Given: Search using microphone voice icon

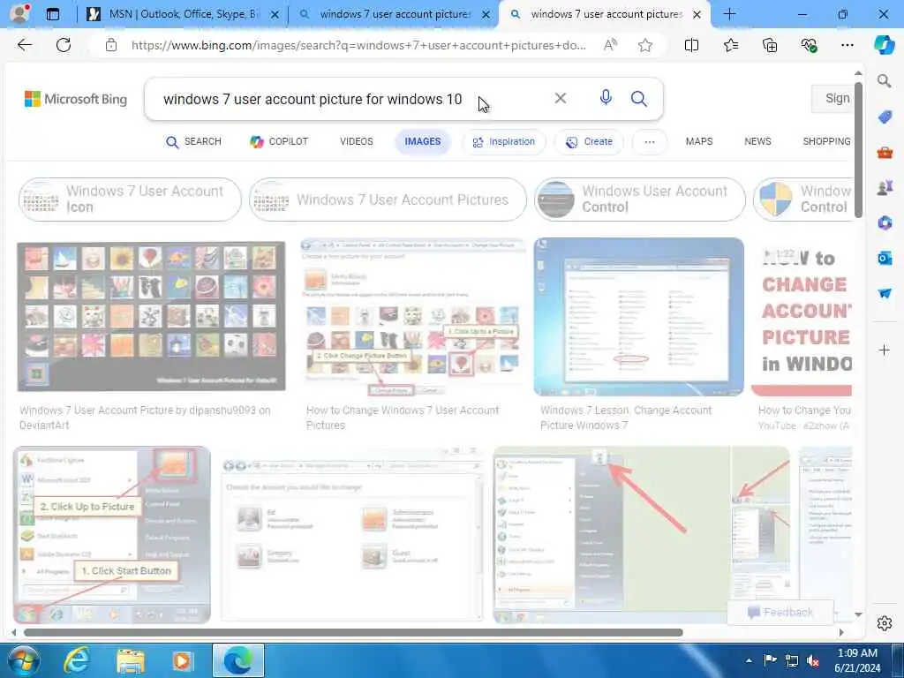Looking at the screenshot, I should pyautogui.click(x=606, y=97).
